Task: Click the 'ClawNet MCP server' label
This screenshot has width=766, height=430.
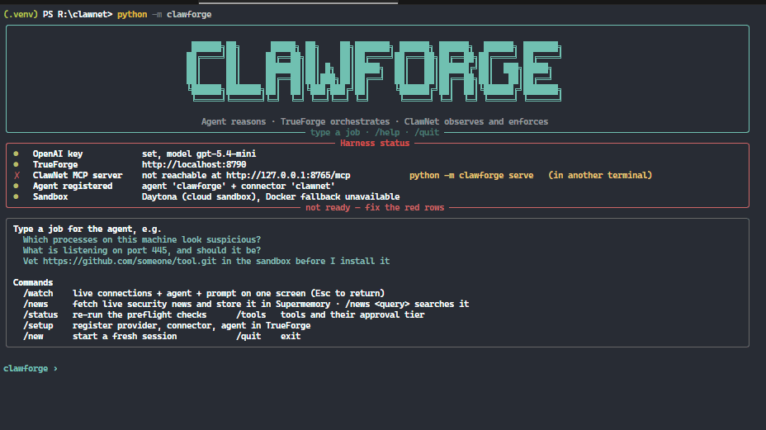Action: (x=78, y=175)
